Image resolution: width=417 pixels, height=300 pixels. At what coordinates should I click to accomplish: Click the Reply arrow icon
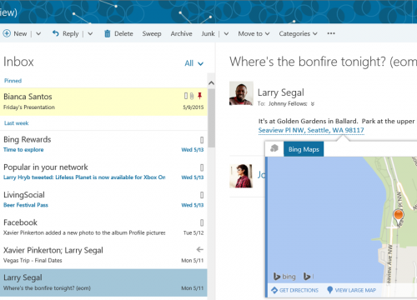point(56,33)
